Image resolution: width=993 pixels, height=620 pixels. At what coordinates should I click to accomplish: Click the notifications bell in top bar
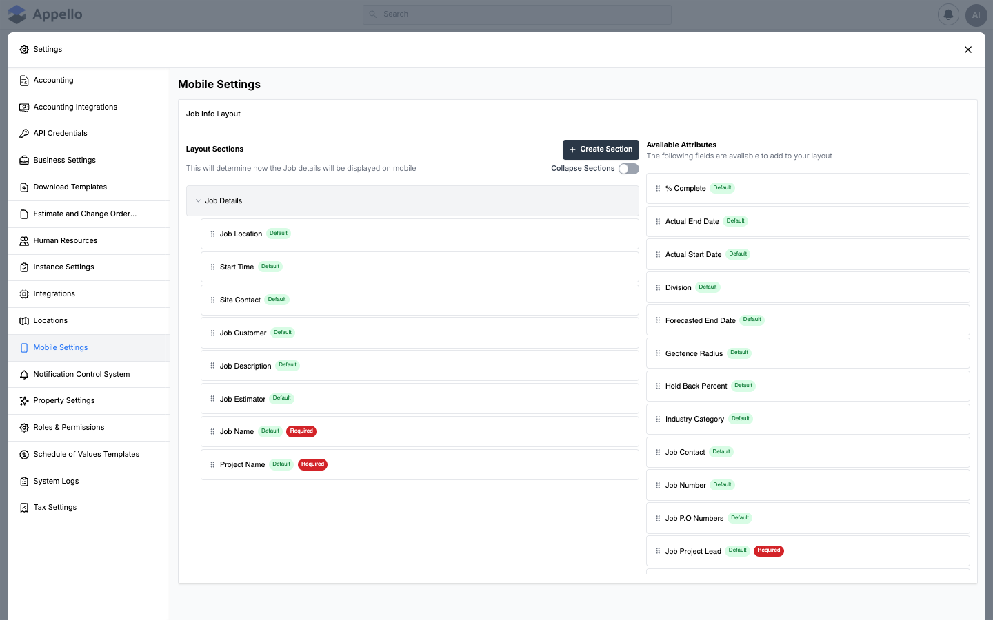click(x=949, y=14)
